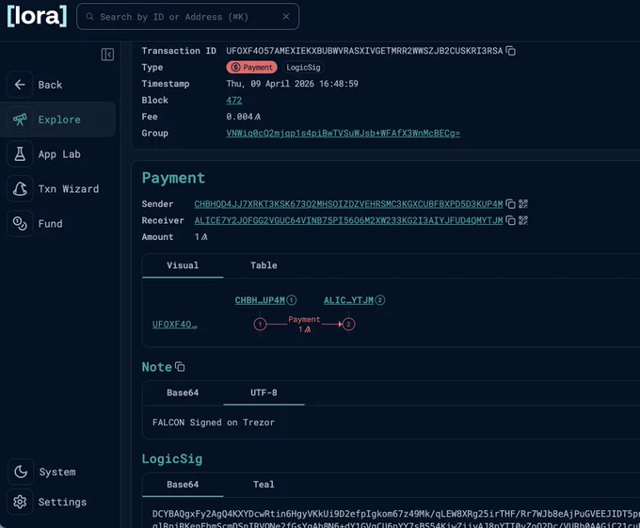The image size is (640, 528).
Task: Open Txn Wizard hat icon
Action: click(x=20, y=188)
